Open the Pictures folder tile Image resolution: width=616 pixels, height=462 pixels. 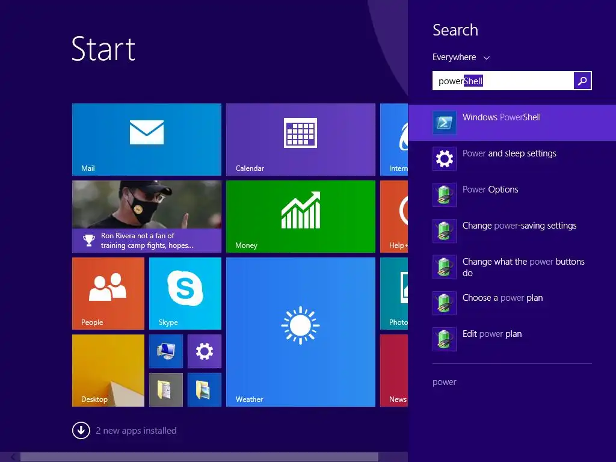click(205, 390)
